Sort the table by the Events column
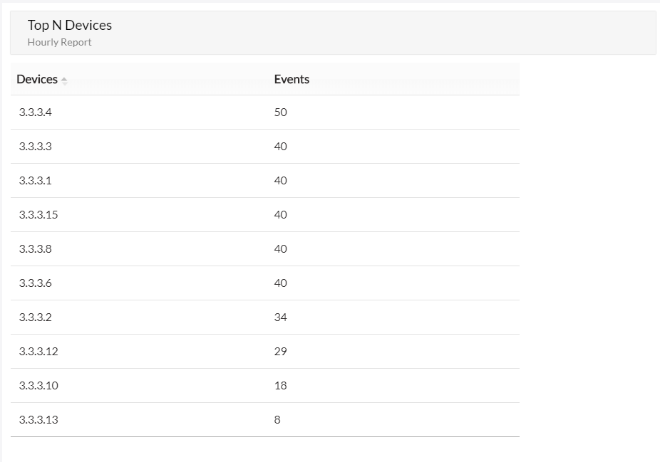 tap(292, 80)
